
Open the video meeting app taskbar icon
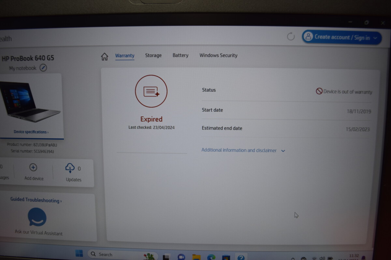181,257
